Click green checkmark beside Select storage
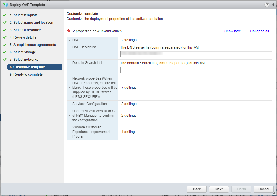This screenshot has height=196, width=277. (x=5, y=52)
